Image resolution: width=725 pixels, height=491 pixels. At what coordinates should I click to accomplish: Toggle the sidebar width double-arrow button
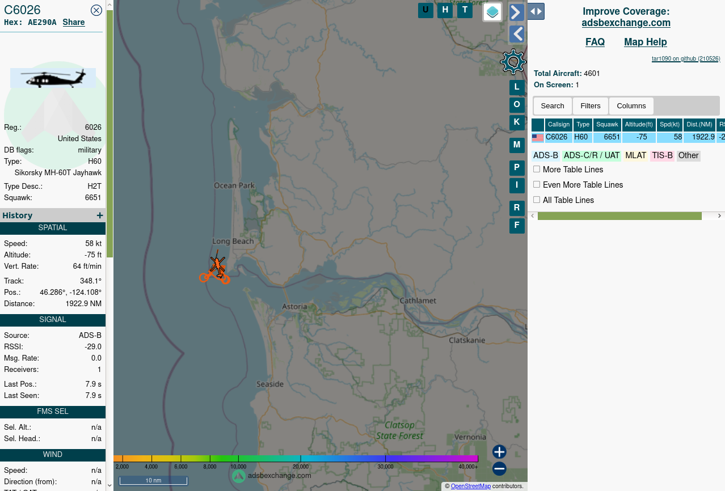[x=536, y=11]
